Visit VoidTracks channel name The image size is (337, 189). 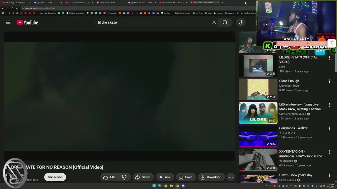pos(286,161)
